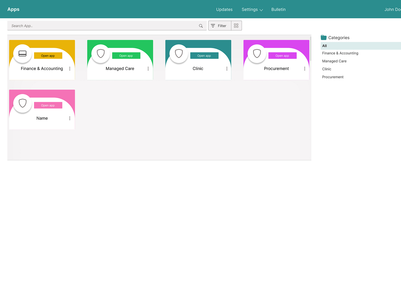Open the three-dot menu on the Clinic card
401x301 pixels.
click(x=227, y=68)
